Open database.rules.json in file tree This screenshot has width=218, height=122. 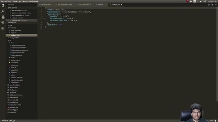16,95
